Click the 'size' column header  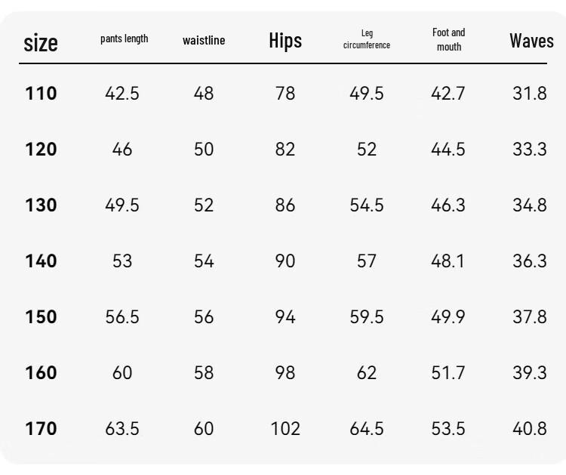41,43
